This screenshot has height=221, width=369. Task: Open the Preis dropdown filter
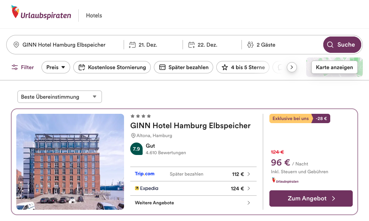point(56,67)
